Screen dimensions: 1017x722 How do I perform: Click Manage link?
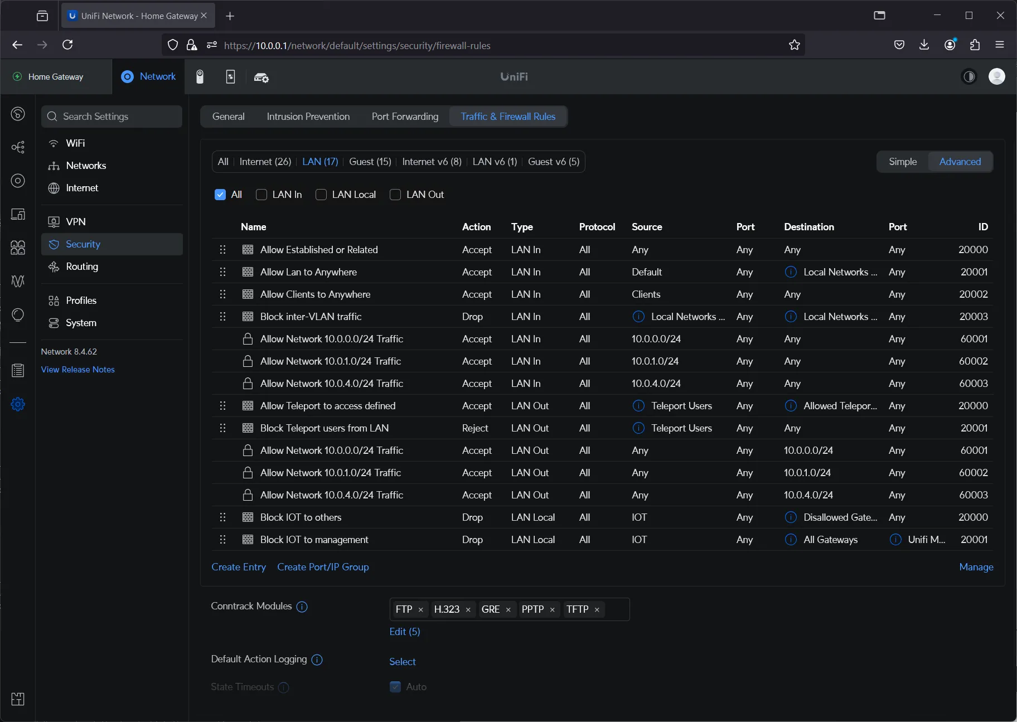976,567
